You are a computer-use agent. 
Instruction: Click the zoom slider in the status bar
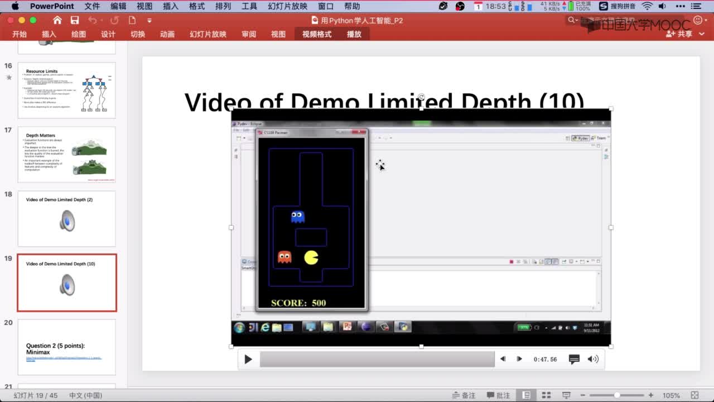(x=617, y=395)
